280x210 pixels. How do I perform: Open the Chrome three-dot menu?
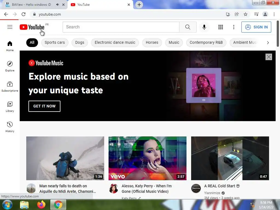coord(274,14)
